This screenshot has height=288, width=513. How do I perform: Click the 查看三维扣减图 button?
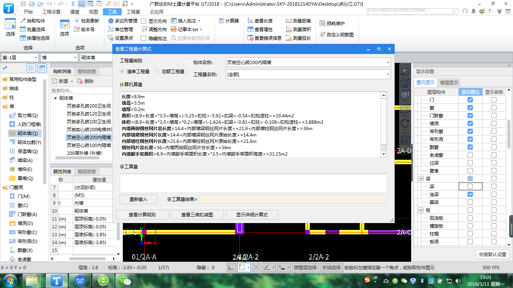click(197, 215)
